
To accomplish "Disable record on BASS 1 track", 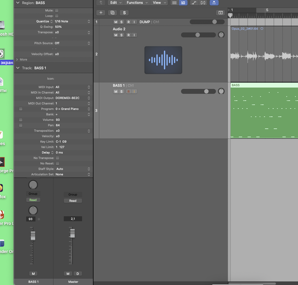I will click(x=129, y=91).
